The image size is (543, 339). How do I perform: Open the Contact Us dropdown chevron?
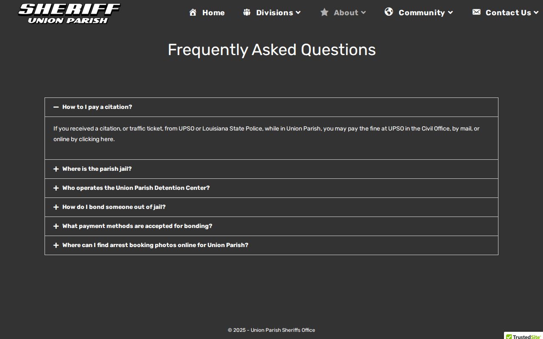tap(536, 13)
